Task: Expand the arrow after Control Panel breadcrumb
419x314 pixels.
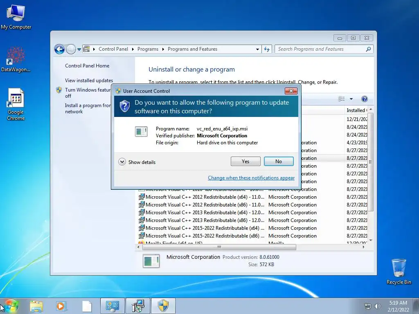Action: (x=133, y=49)
